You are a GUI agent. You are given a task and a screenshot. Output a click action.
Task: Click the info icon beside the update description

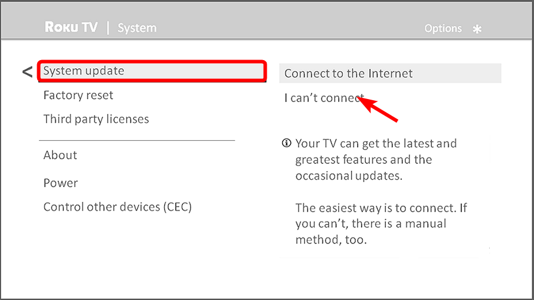(x=287, y=143)
